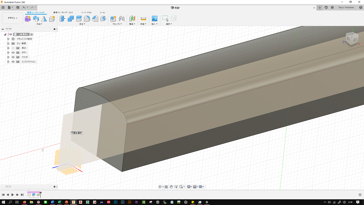Viewport: 364px width, 205px height.
Task: Switch to the 基準フィーチャ サーフェス tab
Action: point(63,13)
